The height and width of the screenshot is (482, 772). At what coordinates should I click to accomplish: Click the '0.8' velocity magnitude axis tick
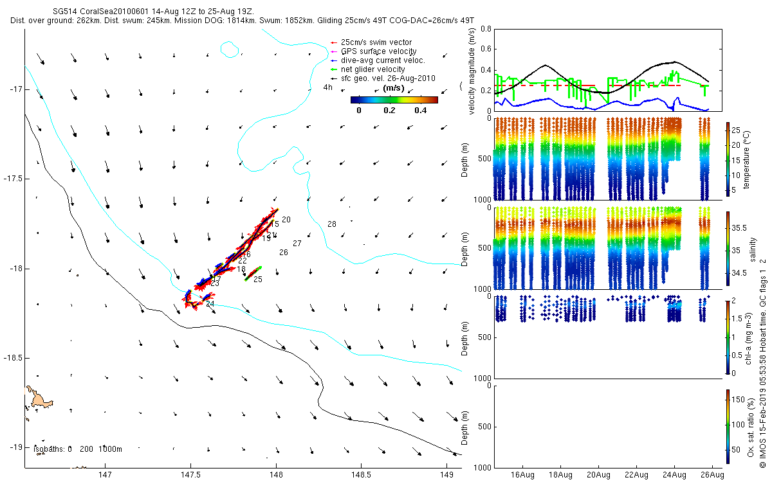[484, 30]
